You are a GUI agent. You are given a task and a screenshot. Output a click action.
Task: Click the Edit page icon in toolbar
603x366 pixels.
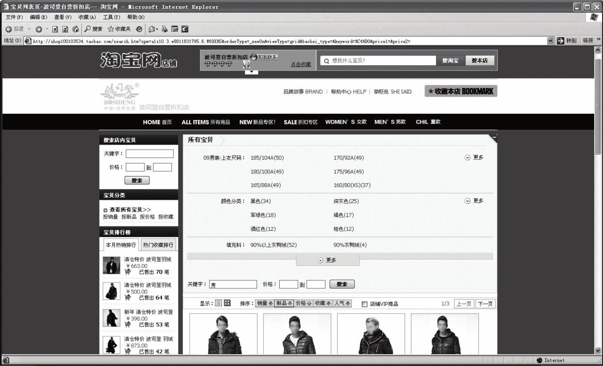[x=175, y=29]
